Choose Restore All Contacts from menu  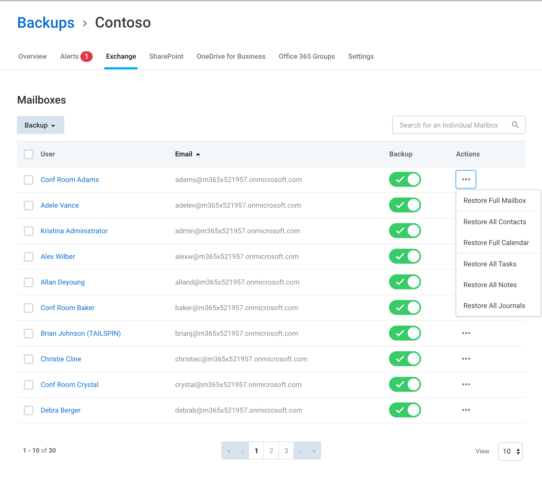pos(498,222)
